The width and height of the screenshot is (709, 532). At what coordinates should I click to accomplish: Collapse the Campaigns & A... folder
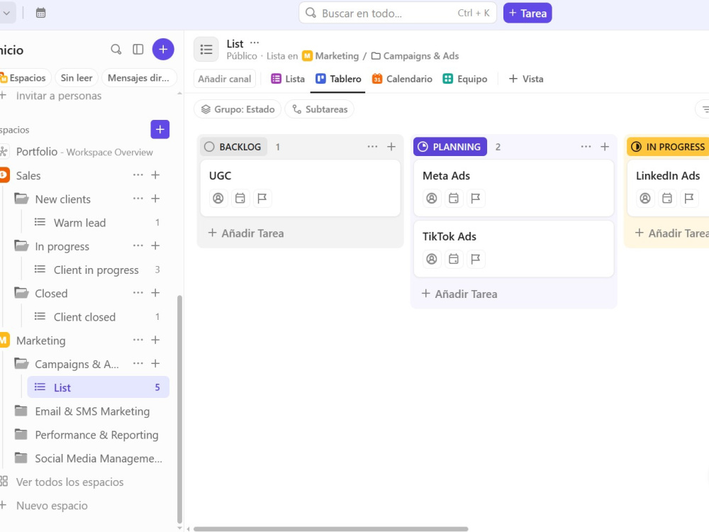21,363
